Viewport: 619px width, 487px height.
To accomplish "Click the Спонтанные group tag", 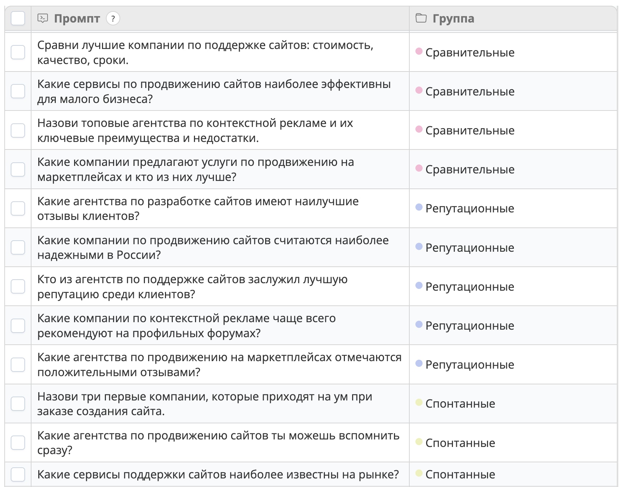I will [x=459, y=403].
